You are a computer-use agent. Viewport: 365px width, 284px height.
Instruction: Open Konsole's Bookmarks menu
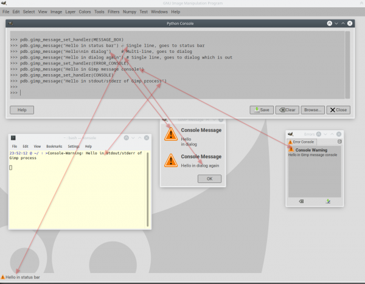tap(54, 146)
